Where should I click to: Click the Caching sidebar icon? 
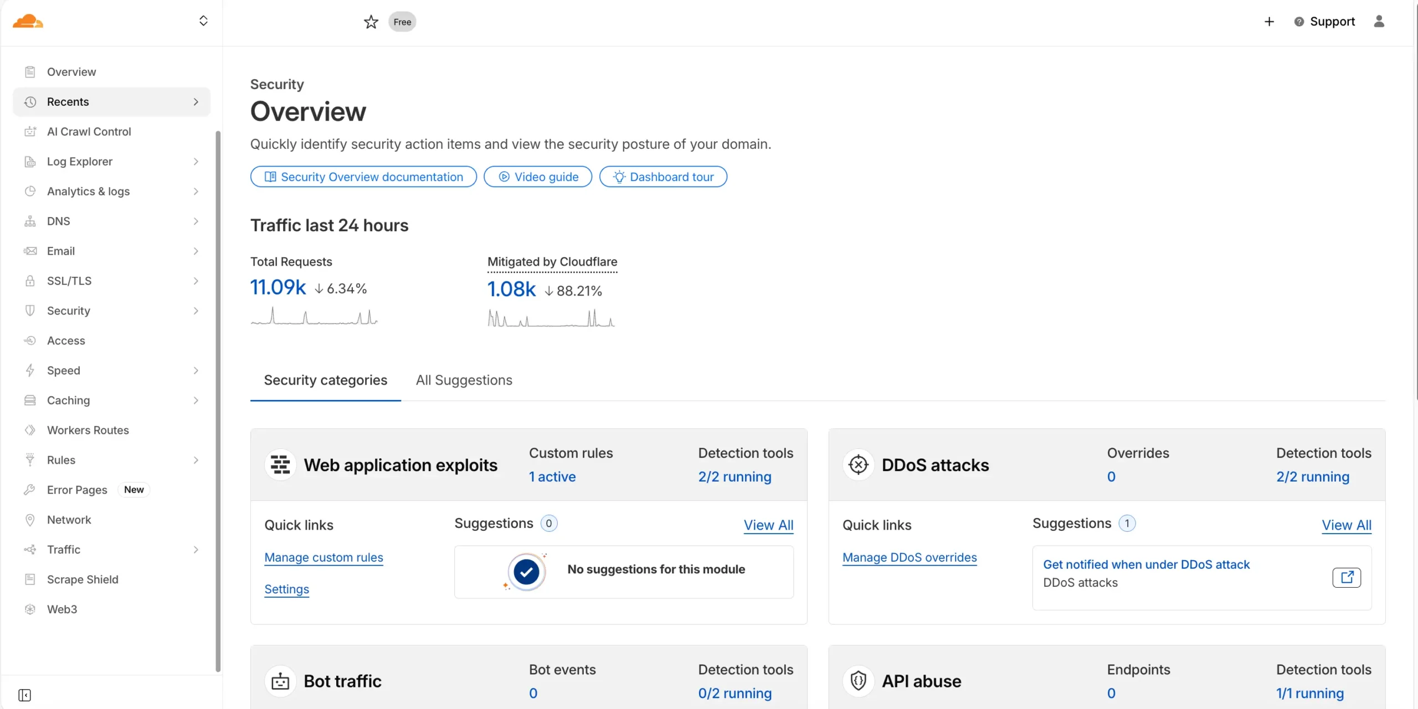click(x=30, y=401)
